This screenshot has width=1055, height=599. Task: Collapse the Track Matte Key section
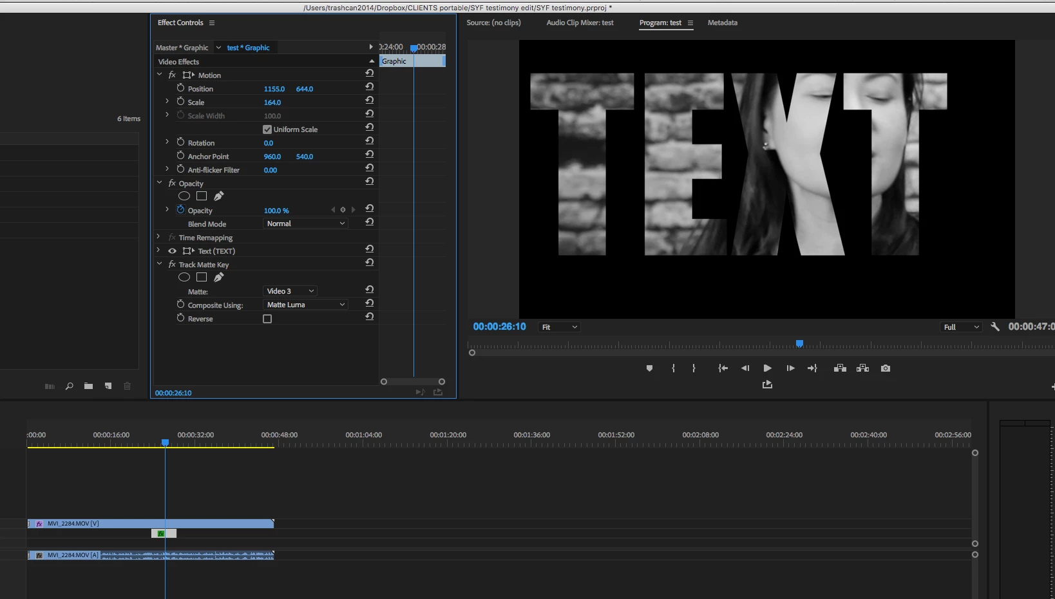point(159,264)
